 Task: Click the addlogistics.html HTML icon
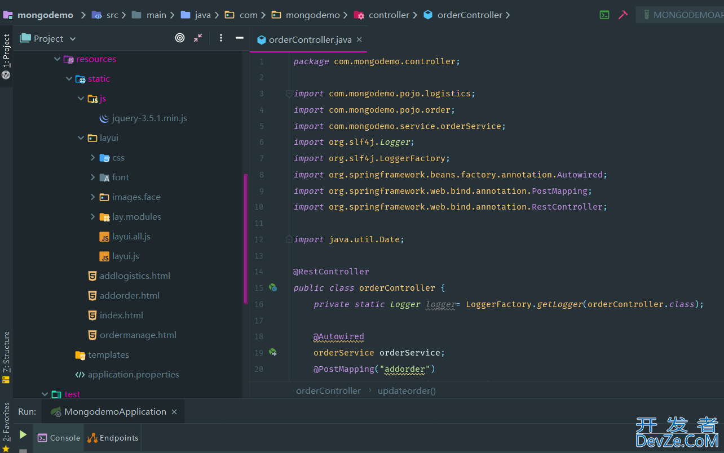92,276
